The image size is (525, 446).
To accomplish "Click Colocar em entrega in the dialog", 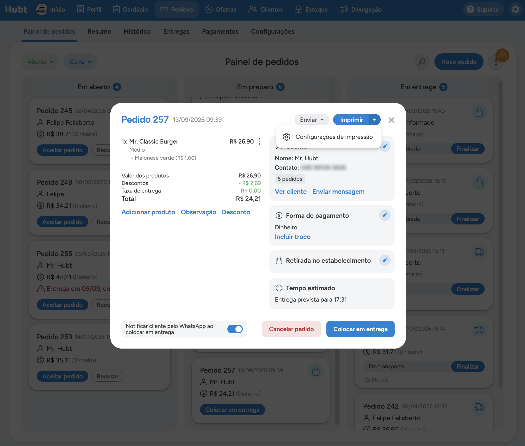I will point(360,329).
